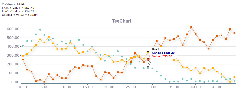The width and height of the screenshot is (250, 104).
Task: Click the highest yellow line2 square marker
Action: 49,37
